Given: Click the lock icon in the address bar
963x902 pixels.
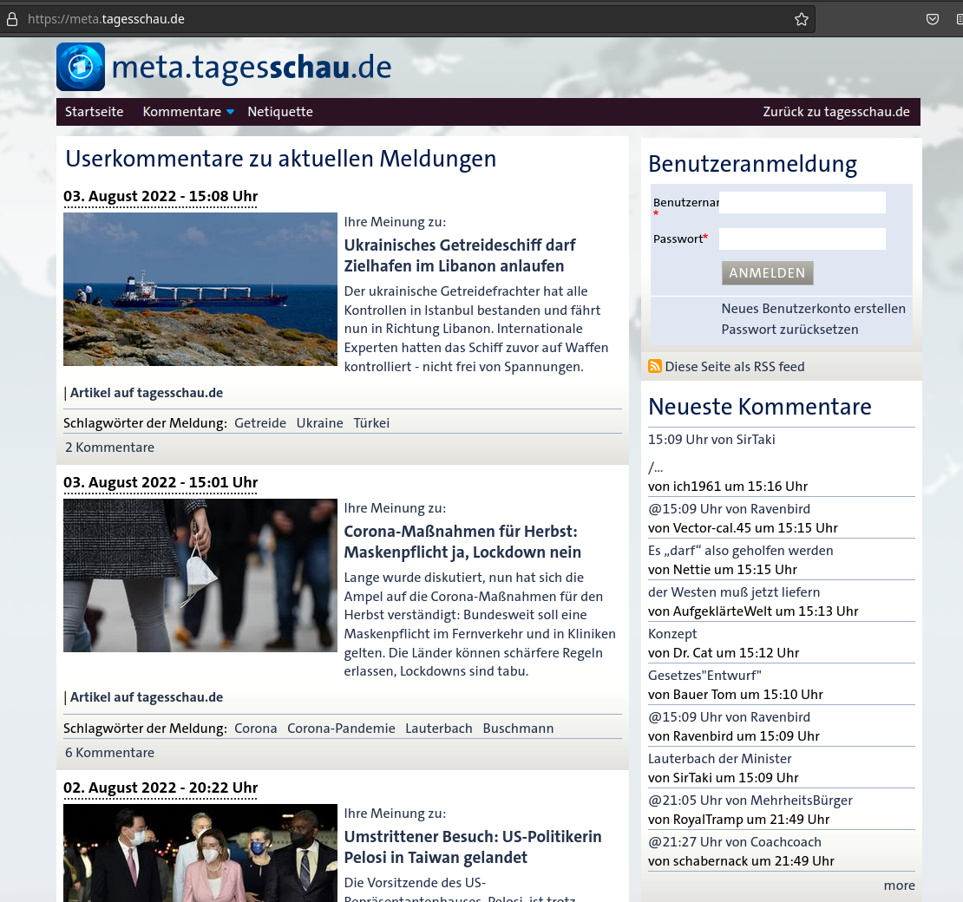Looking at the screenshot, I should point(11,19).
